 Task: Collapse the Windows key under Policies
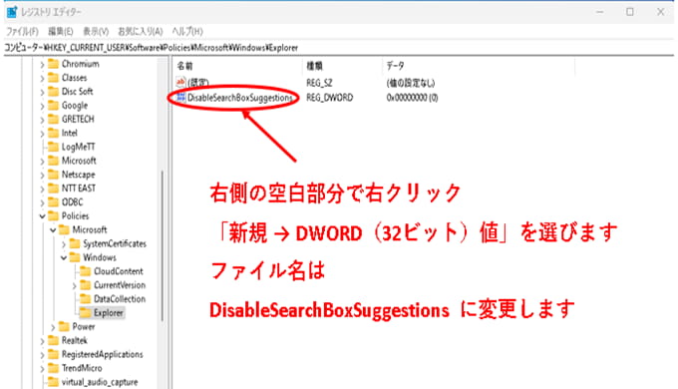coord(64,258)
